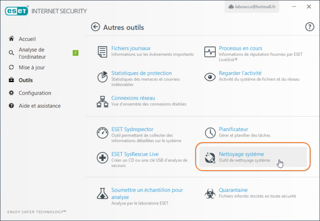Open the Processus en cours link

point(240,48)
